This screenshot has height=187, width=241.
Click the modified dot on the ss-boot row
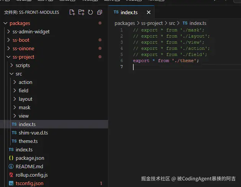click(x=100, y=40)
